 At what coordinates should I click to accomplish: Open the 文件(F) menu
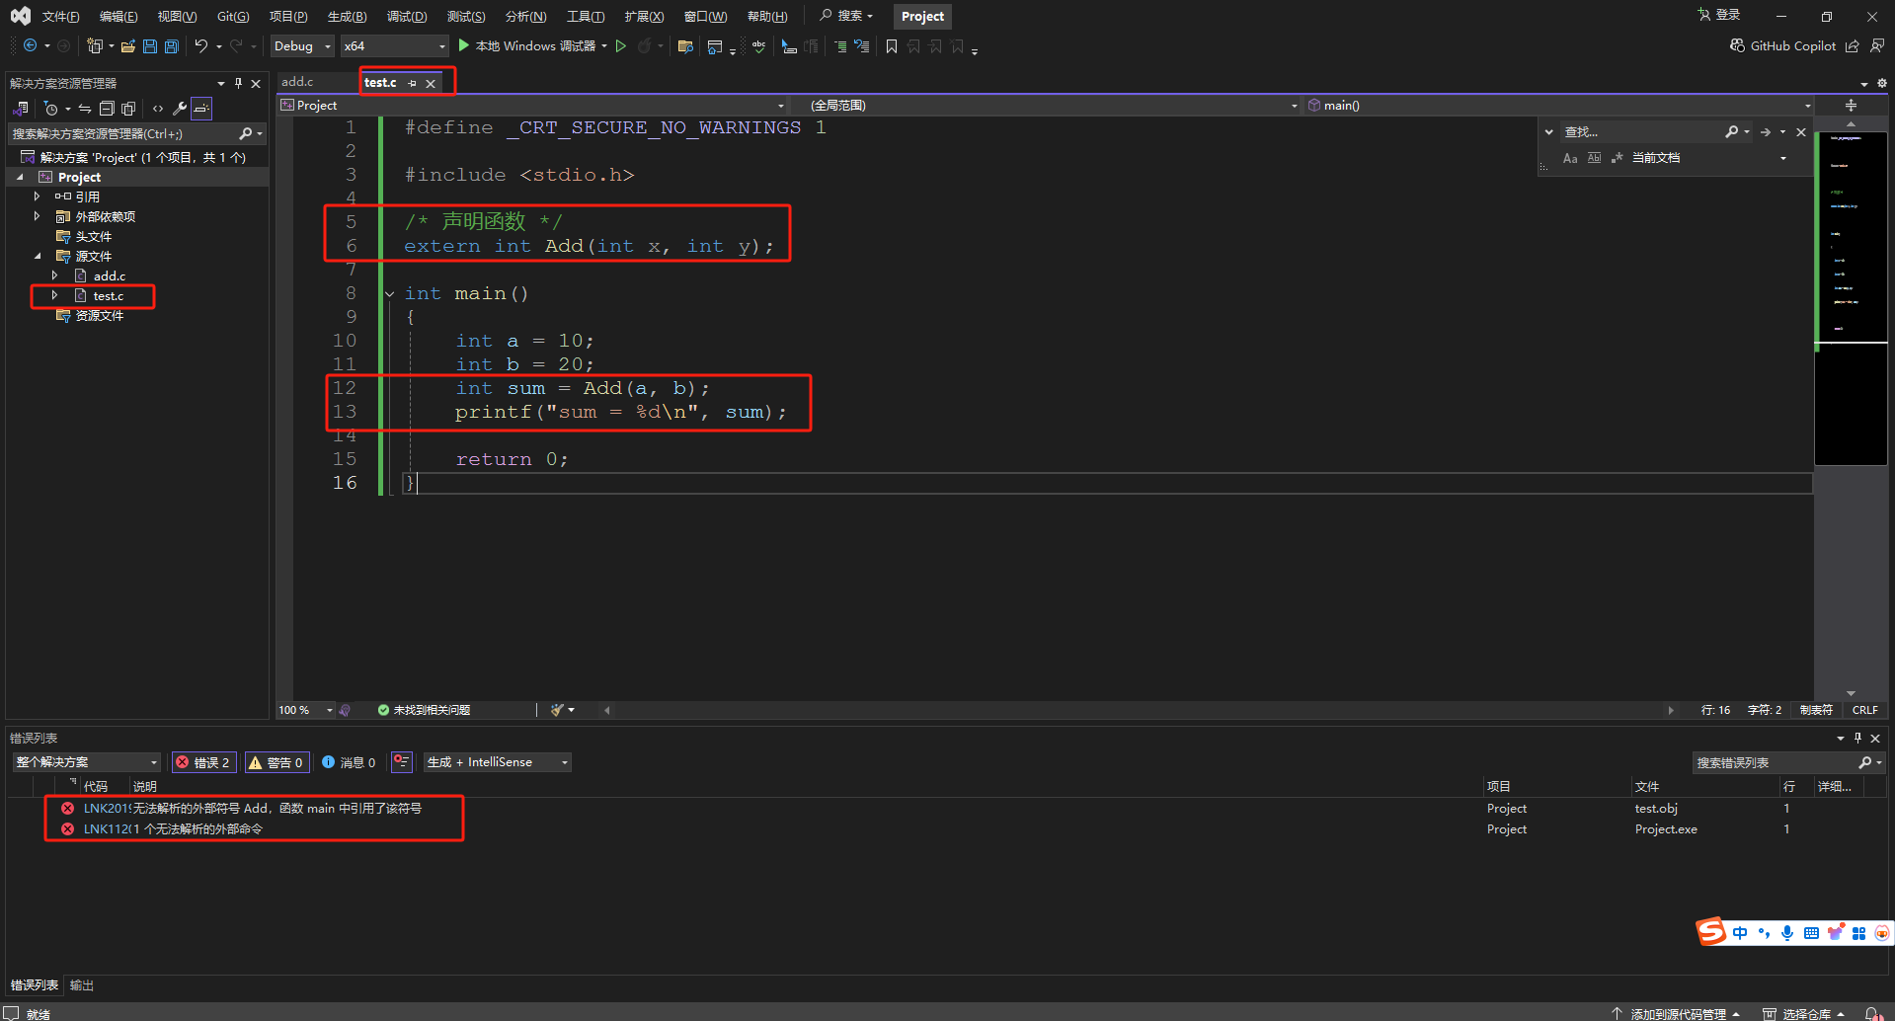pos(60,16)
